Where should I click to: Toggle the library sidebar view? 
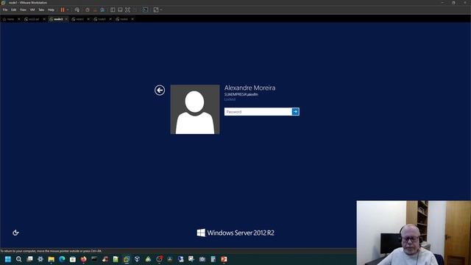[113, 10]
